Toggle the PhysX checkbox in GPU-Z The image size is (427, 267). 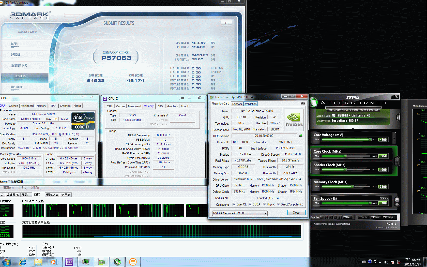(264, 204)
